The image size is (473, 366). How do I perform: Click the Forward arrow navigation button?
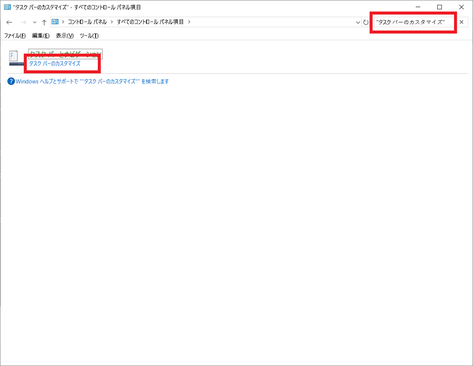click(23, 22)
